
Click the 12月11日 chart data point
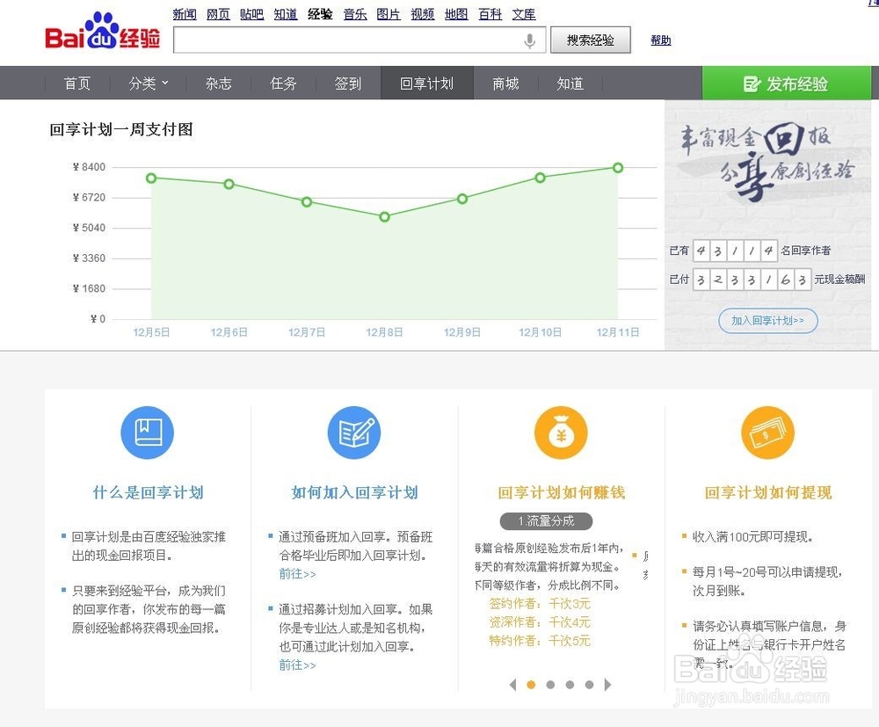(x=618, y=168)
